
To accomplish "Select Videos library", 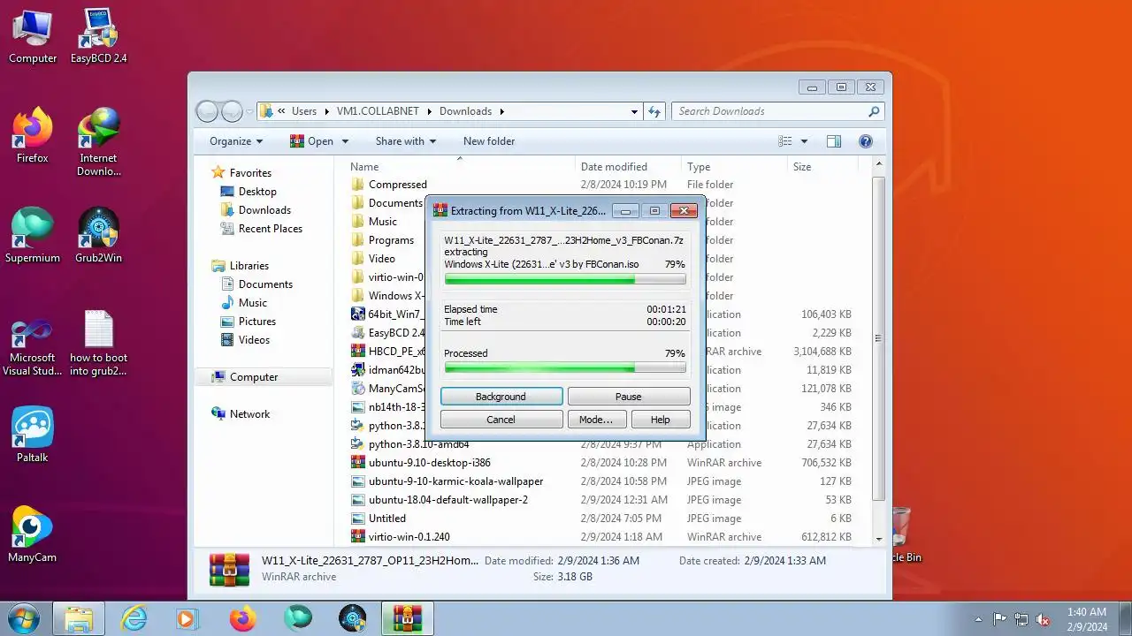I will [245, 340].
